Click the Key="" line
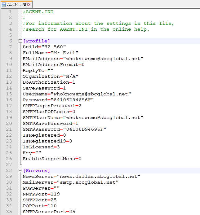The height and width of the screenshot is (215, 200). point(32,153)
